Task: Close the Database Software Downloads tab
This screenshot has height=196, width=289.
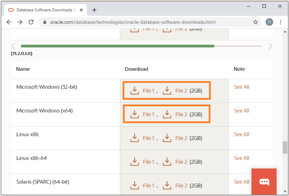Action: 81,10
